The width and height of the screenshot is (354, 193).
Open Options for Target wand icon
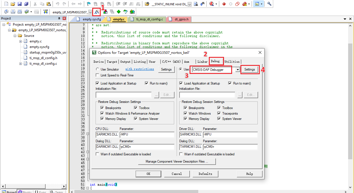[x=97, y=12]
